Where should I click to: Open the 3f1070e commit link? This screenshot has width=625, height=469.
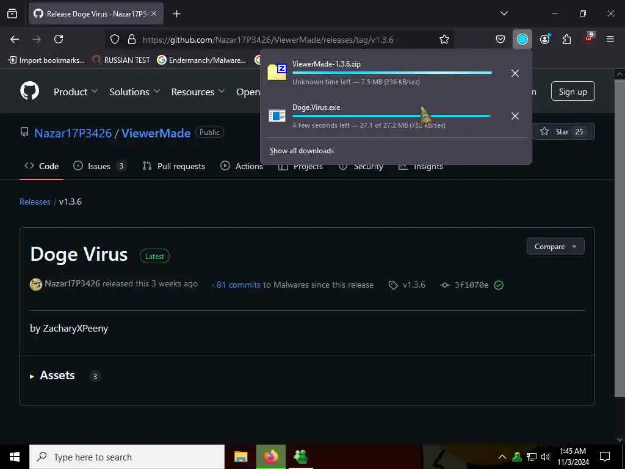tap(472, 285)
